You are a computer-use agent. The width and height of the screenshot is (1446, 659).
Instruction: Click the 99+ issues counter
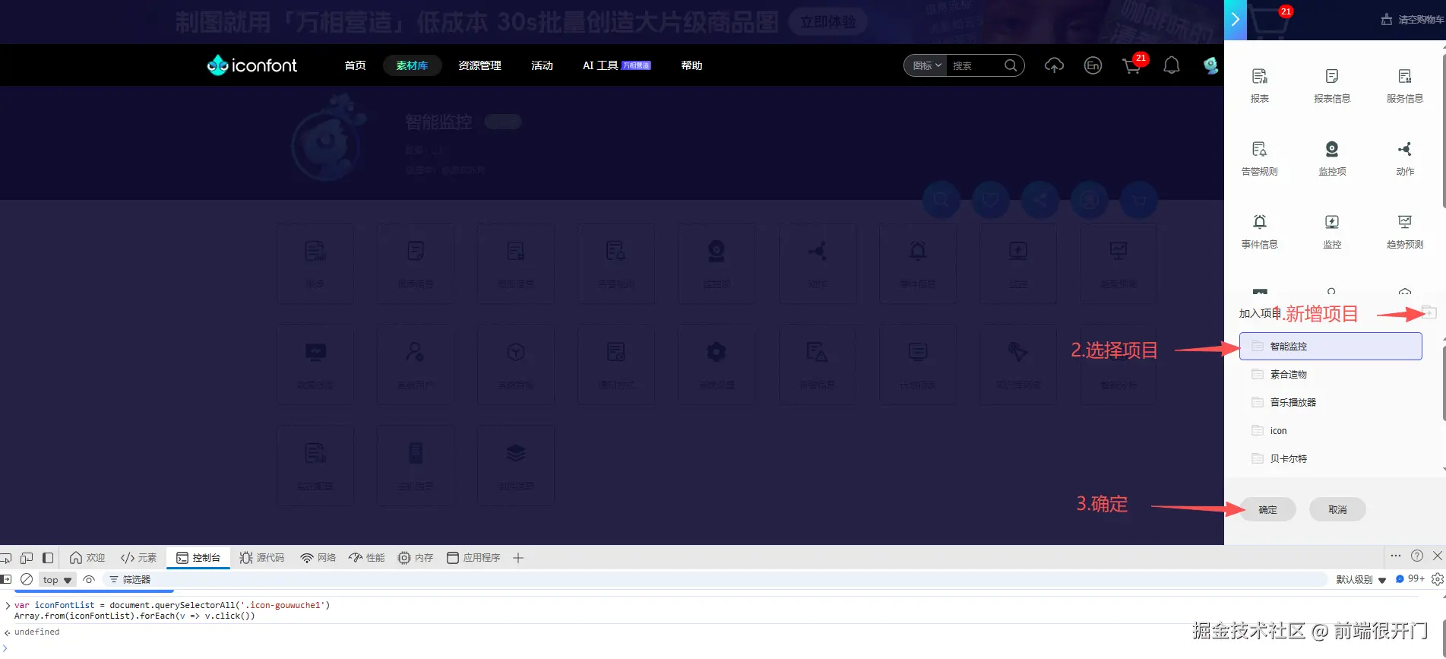click(1410, 579)
